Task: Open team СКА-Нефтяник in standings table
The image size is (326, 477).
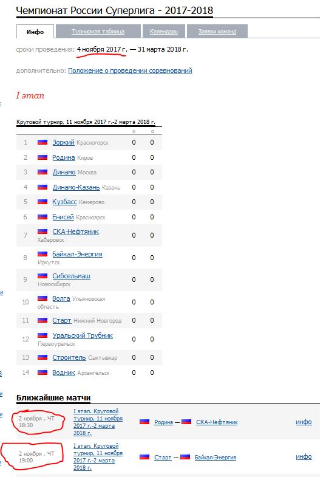Action: point(75,232)
